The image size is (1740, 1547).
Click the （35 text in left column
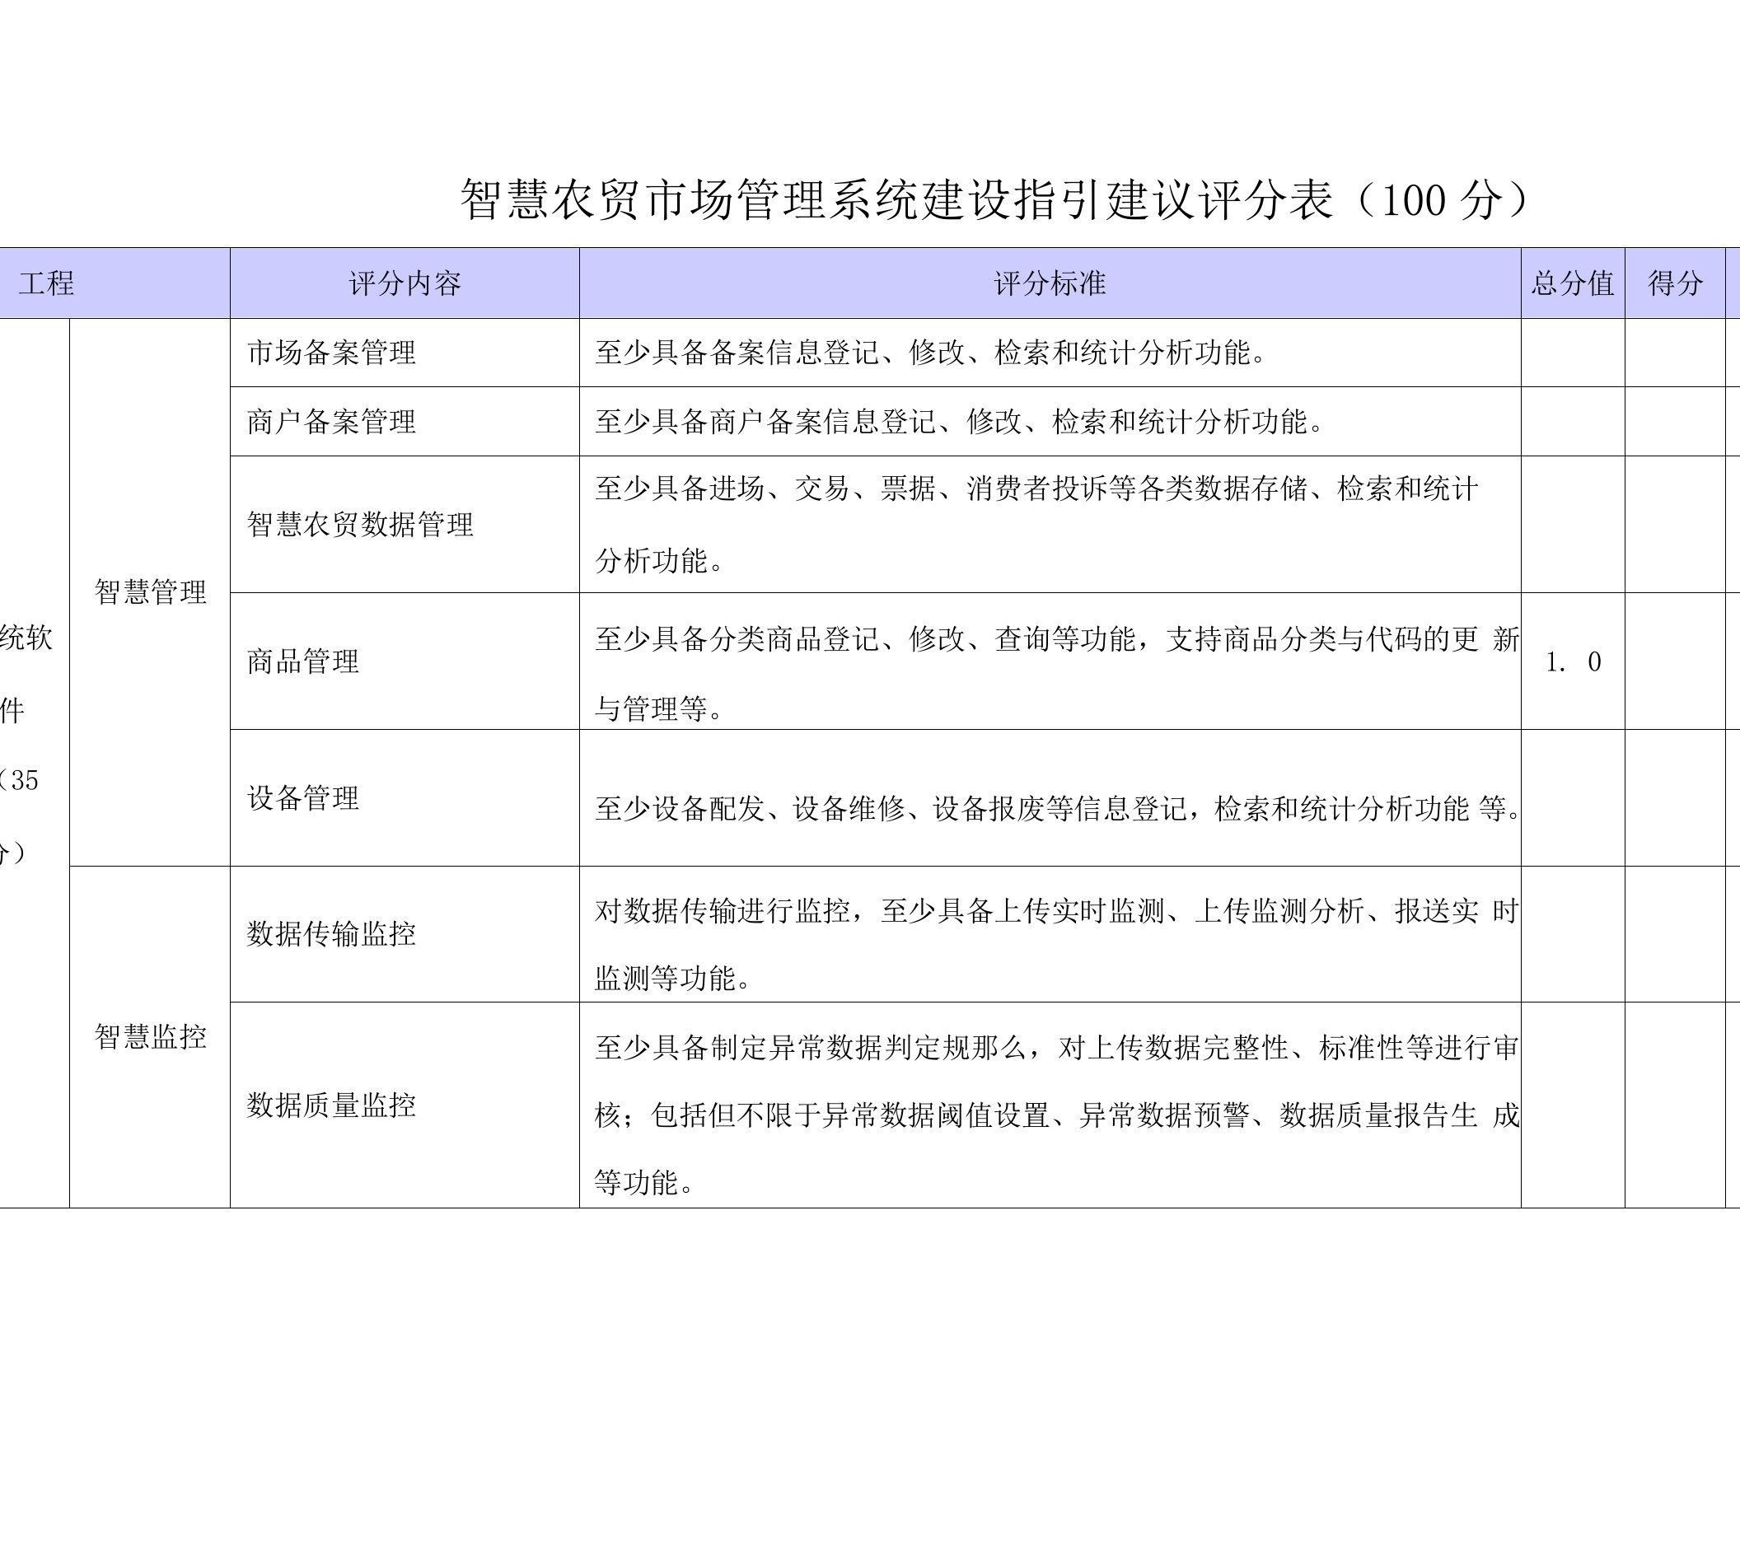[19, 780]
